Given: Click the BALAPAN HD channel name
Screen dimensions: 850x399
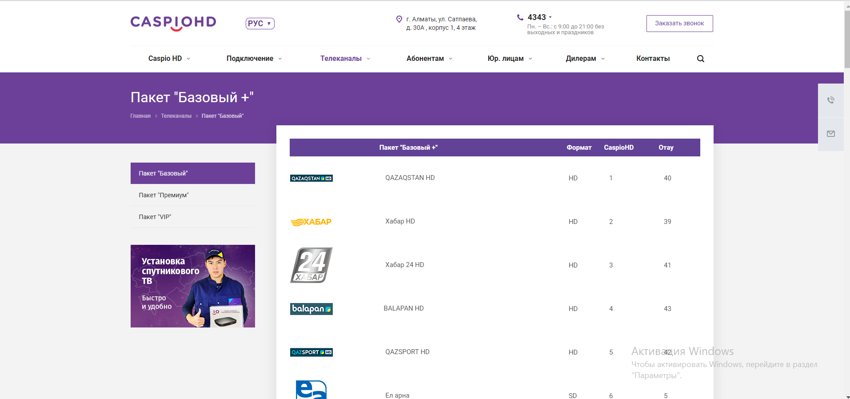Looking at the screenshot, I should coord(403,308).
